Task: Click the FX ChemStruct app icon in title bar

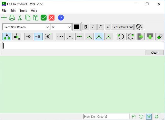Action: click(4, 4)
